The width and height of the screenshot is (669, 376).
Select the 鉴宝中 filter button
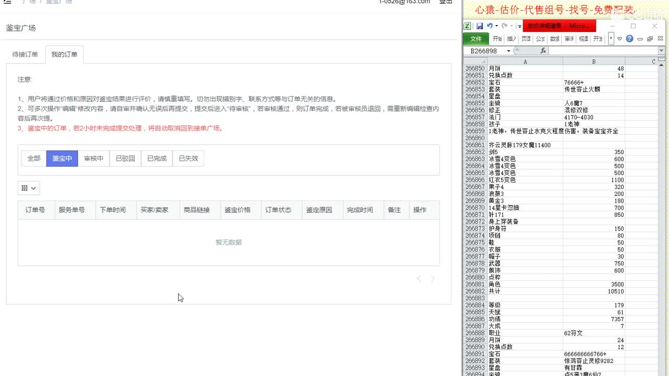click(x=62, y=158)
